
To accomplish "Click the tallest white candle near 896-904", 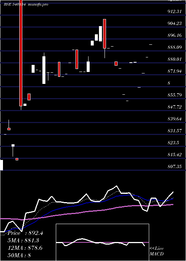I will tap(100, 34).
